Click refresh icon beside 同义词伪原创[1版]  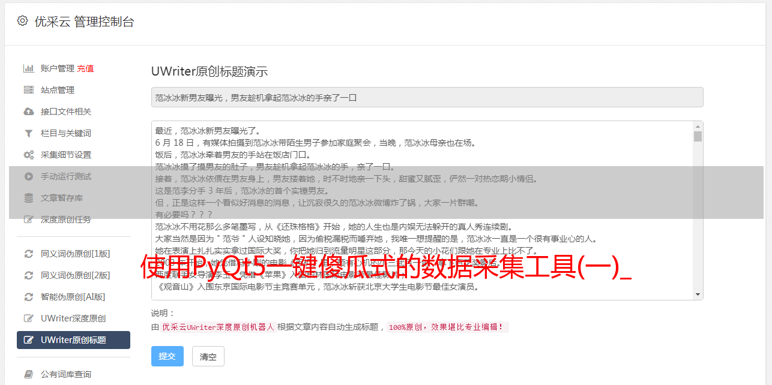[28, 254]
